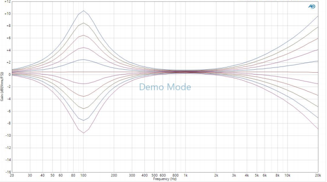Click the AP logo in graph corner
This screenshot has height=182, width=327.
tap(312, 7)
